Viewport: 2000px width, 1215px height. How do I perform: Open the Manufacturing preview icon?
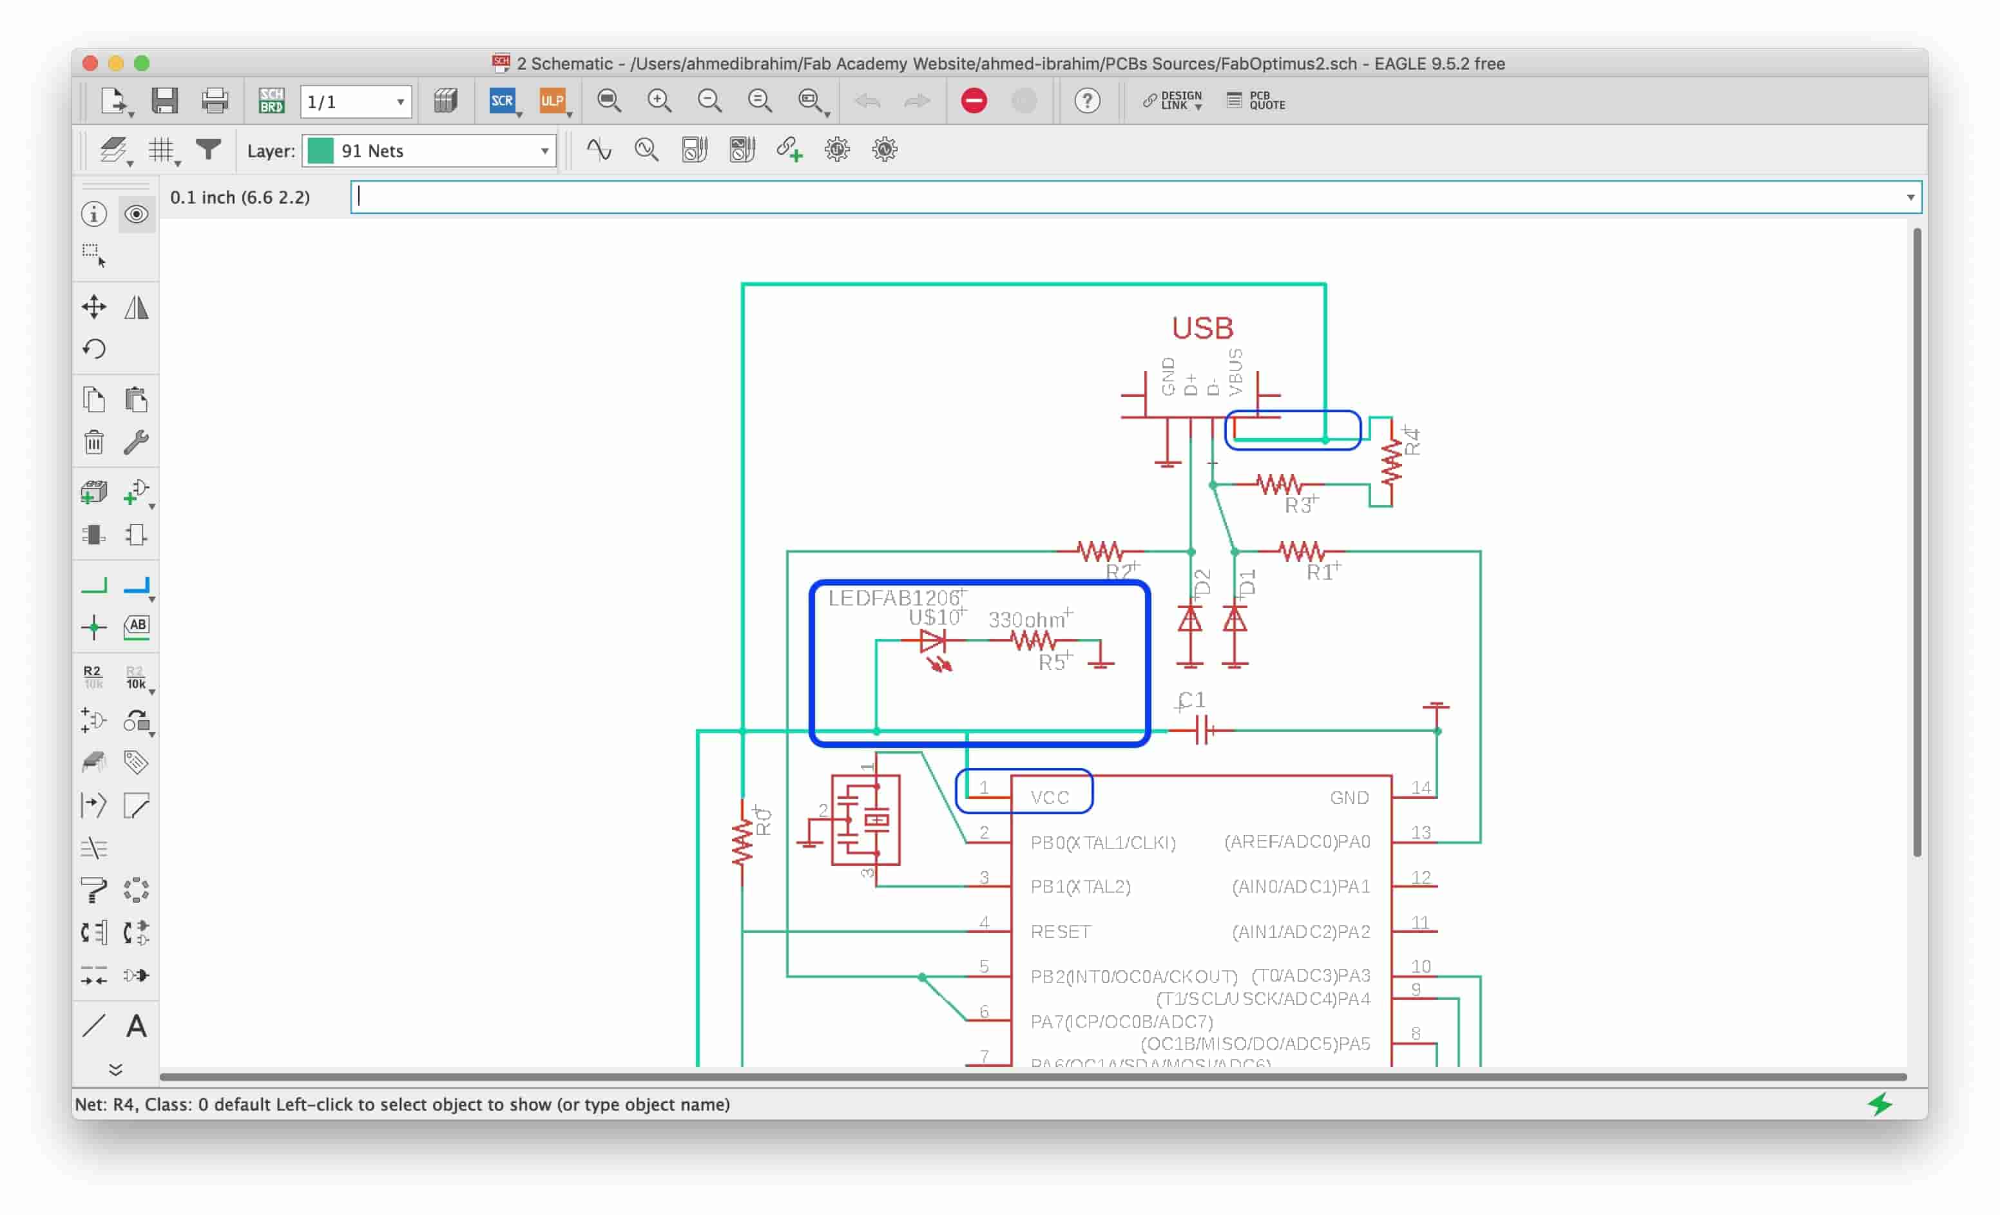tap(445, 100)
